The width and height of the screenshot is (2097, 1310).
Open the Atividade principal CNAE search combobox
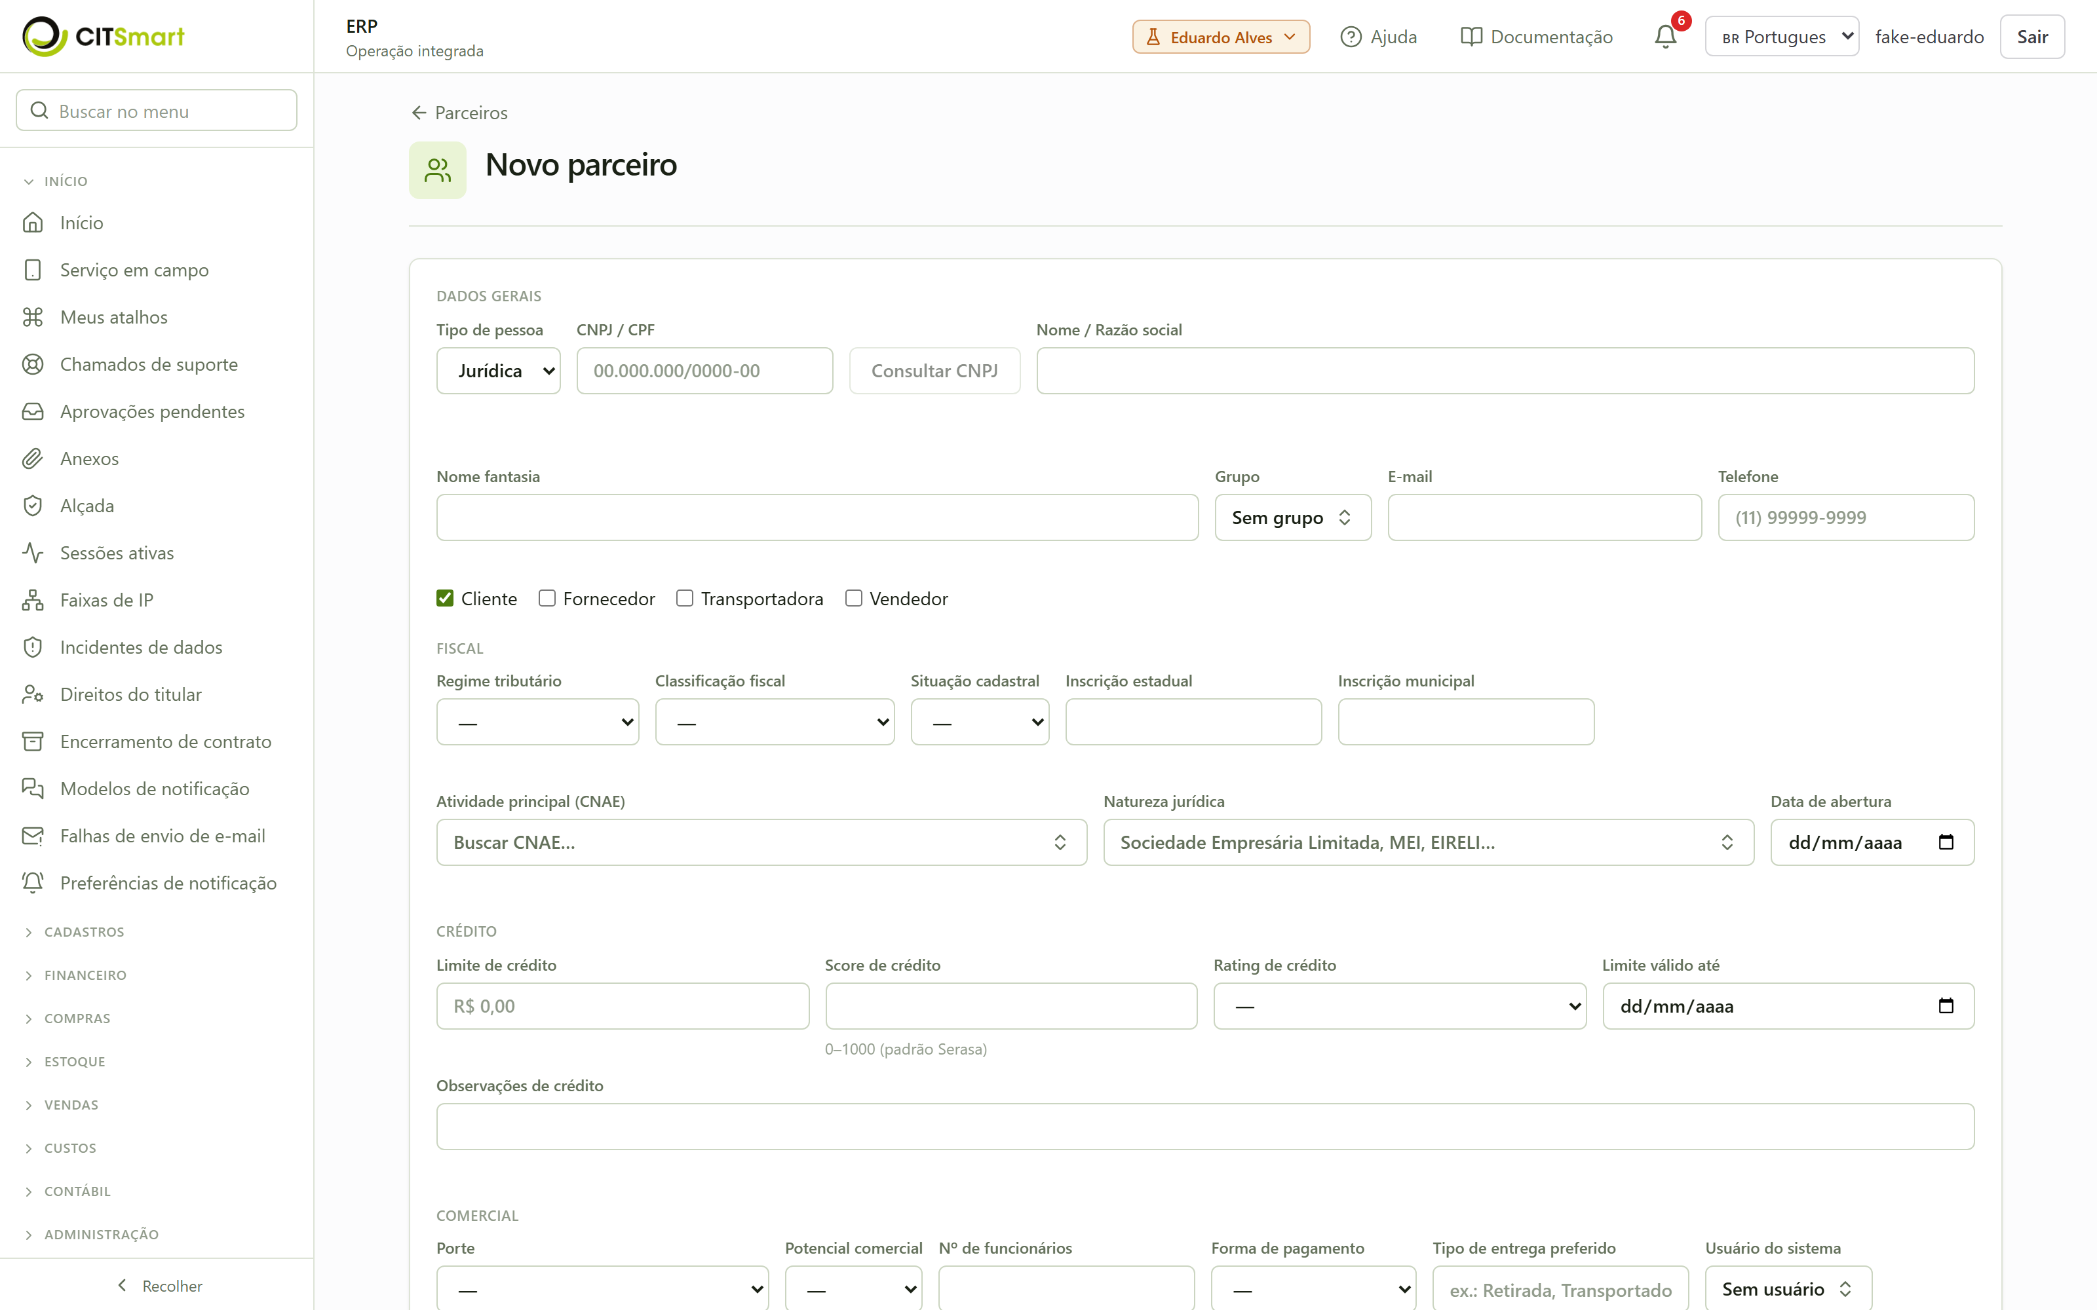(761, 842)
